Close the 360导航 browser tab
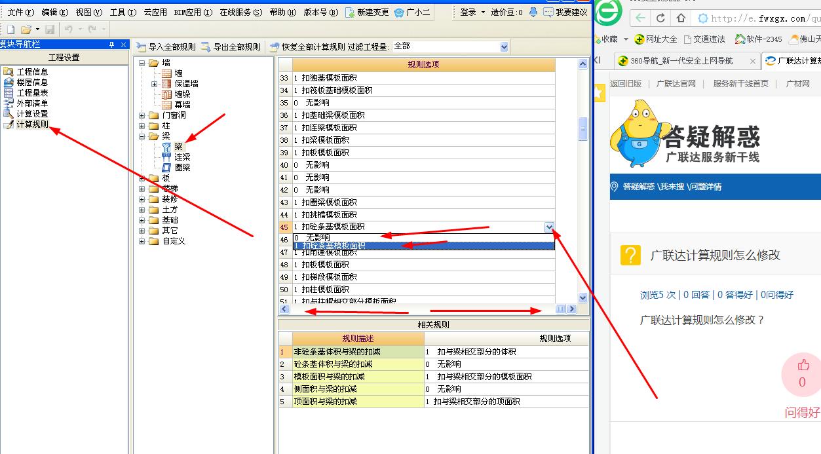This screenshot has width=821, height=454. point(753,61)
